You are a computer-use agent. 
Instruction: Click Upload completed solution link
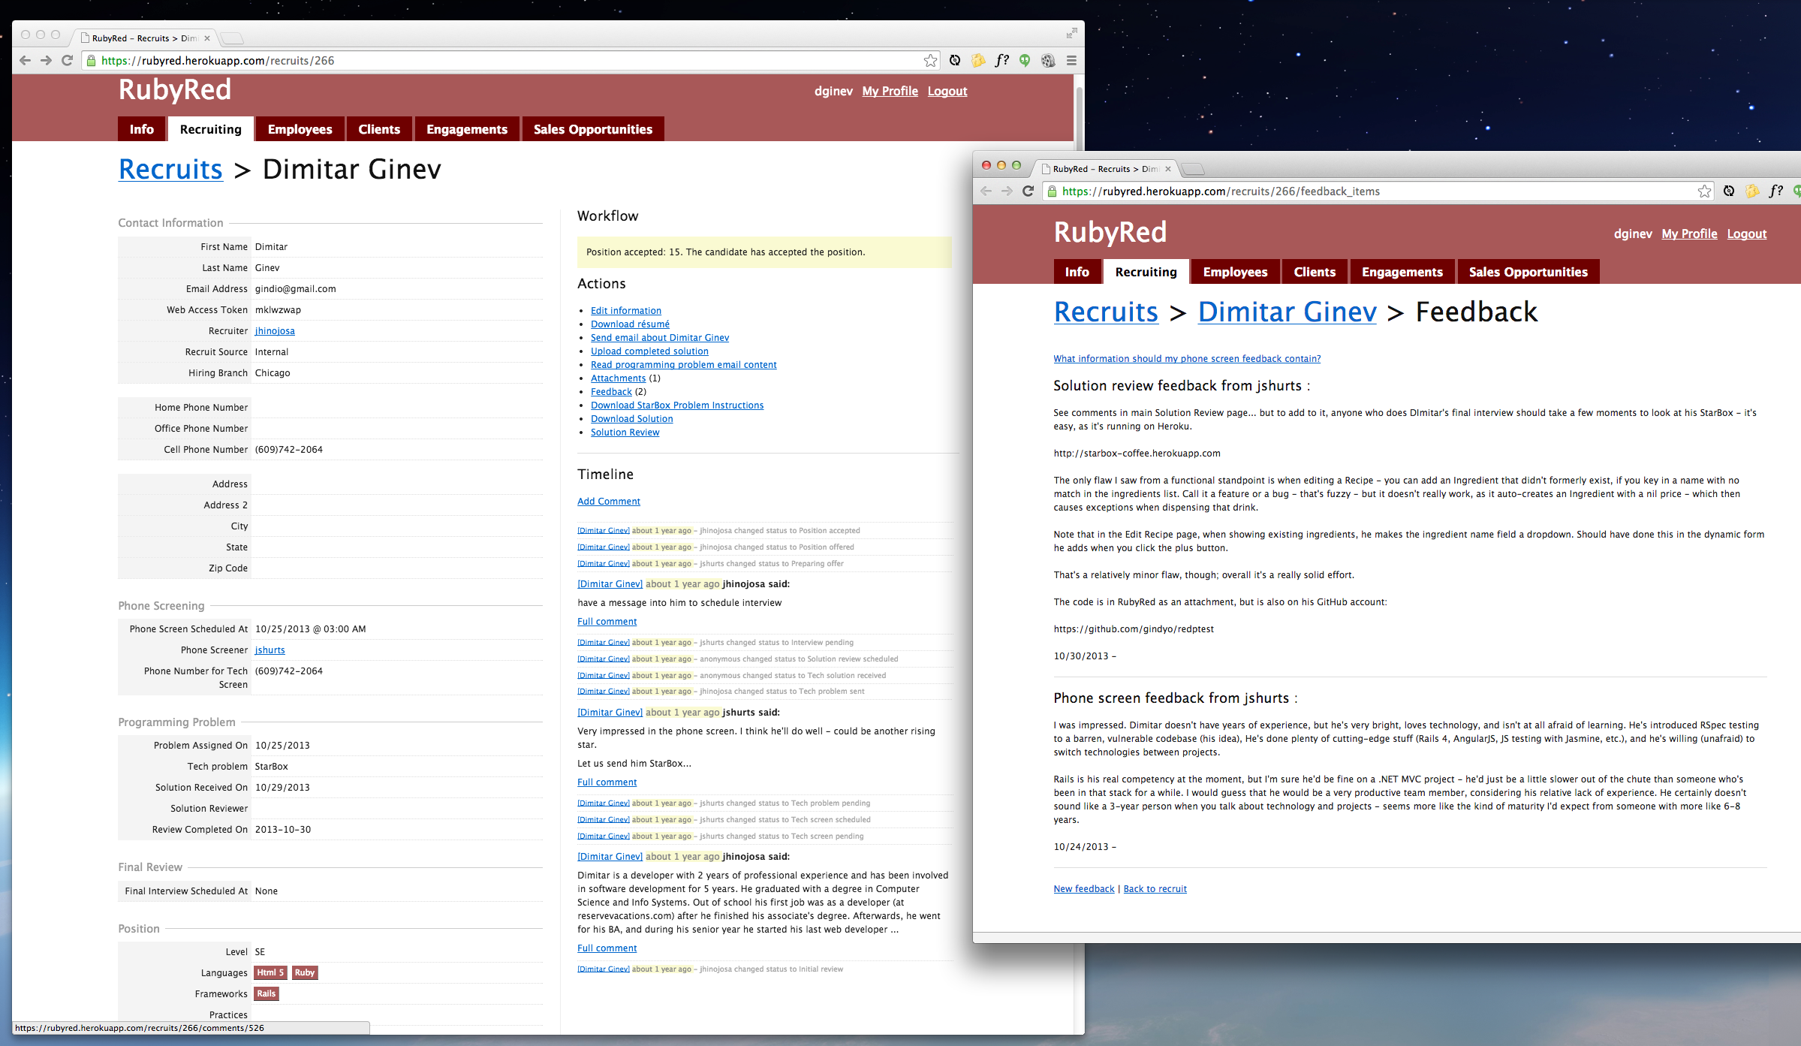click(x=649, y=351)
